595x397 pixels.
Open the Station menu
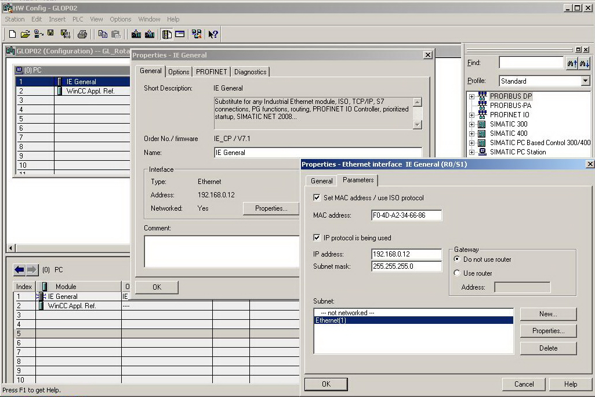[x=14, y=19]
